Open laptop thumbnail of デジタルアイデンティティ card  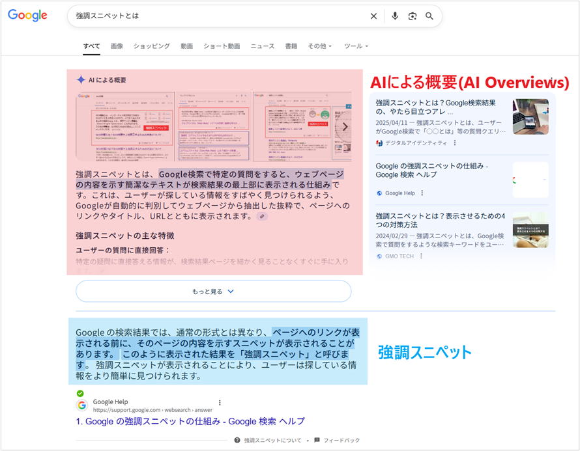tap(531, 116)
